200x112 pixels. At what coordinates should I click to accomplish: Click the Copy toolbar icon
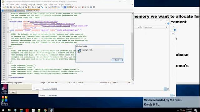26,7
